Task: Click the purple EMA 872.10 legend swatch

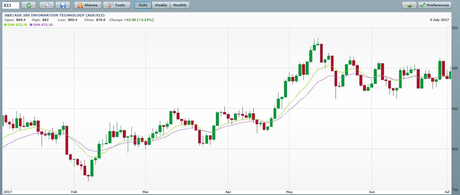Action: (x=31, y=25)
